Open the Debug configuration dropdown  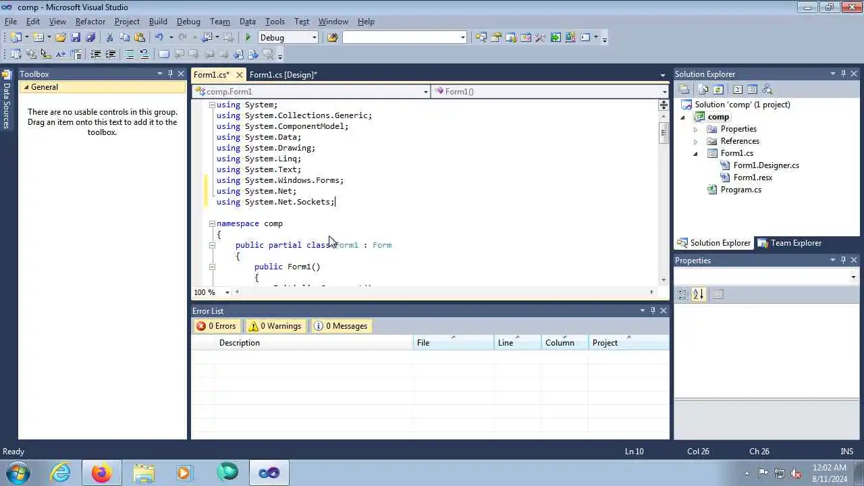314,38
